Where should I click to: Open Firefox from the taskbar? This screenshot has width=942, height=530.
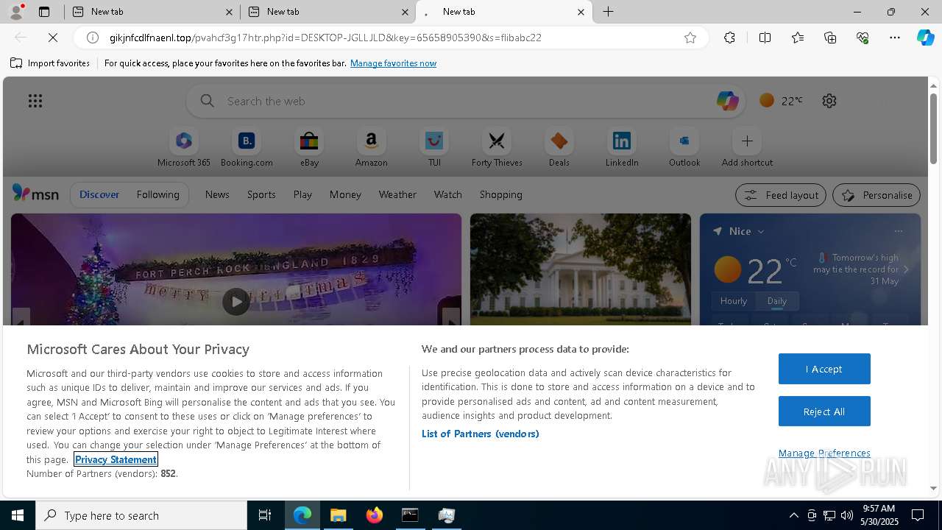point(375,515)
